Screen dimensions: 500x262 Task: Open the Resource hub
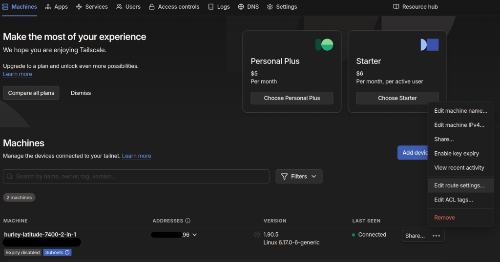(x=416, y=7)
